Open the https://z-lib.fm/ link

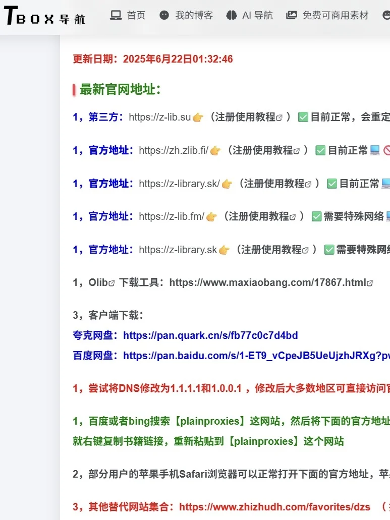(172, 216)
